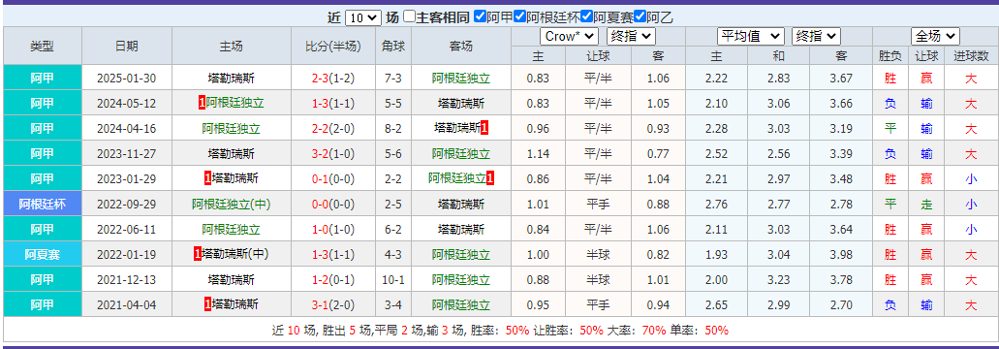Click handicap 半球 in 2022-01-19 row
Image resolution: width=999 pixels, height=349 pixels.
[x=598, y=255]
